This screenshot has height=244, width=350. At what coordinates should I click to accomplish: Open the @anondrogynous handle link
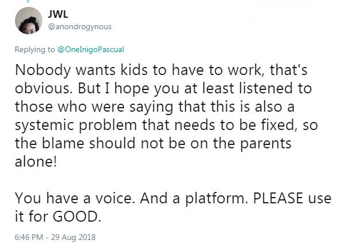click(x=80, y=27)
